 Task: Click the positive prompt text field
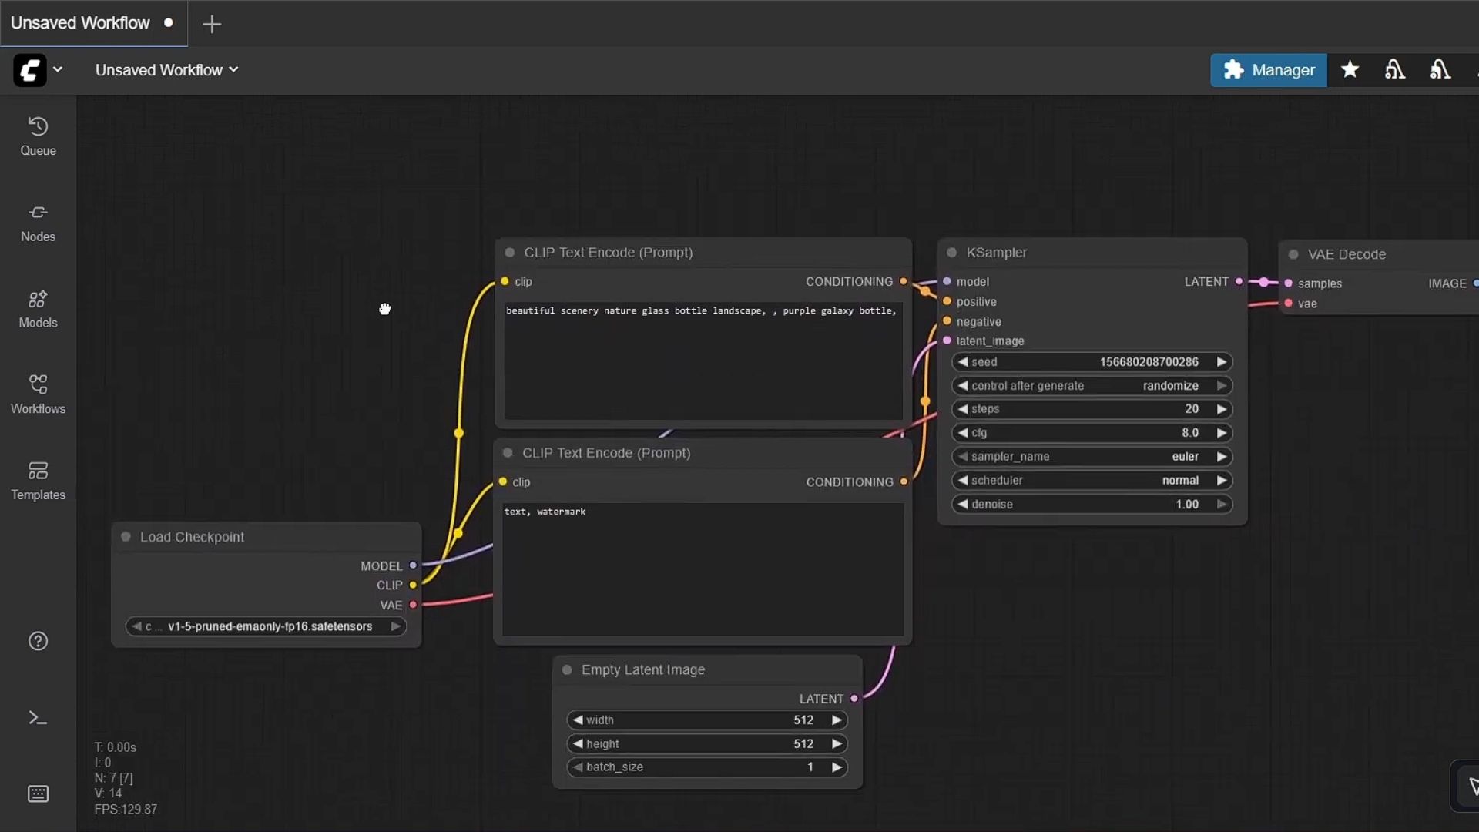703,361
